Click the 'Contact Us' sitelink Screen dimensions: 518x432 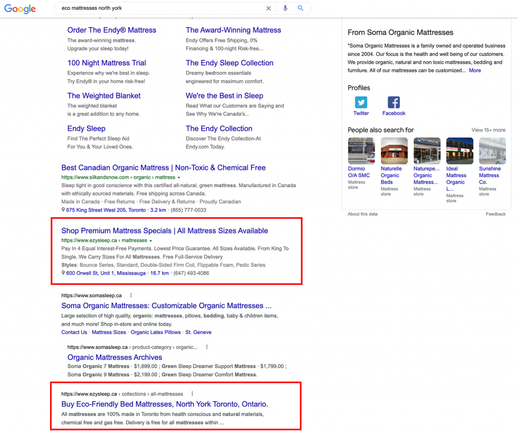point(74,332)
